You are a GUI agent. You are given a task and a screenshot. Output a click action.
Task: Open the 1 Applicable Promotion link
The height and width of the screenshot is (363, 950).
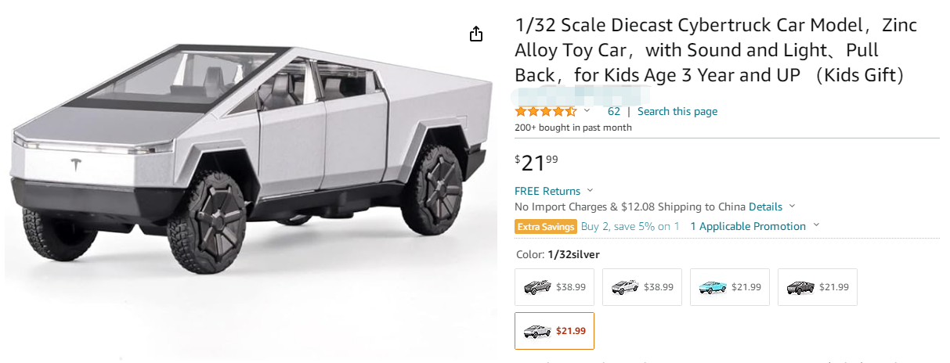[x=748, y=226]
